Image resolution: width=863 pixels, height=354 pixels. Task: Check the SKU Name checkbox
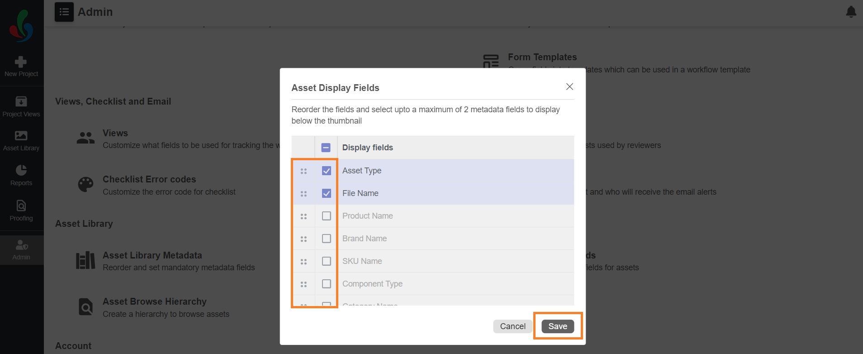[327, 261]
